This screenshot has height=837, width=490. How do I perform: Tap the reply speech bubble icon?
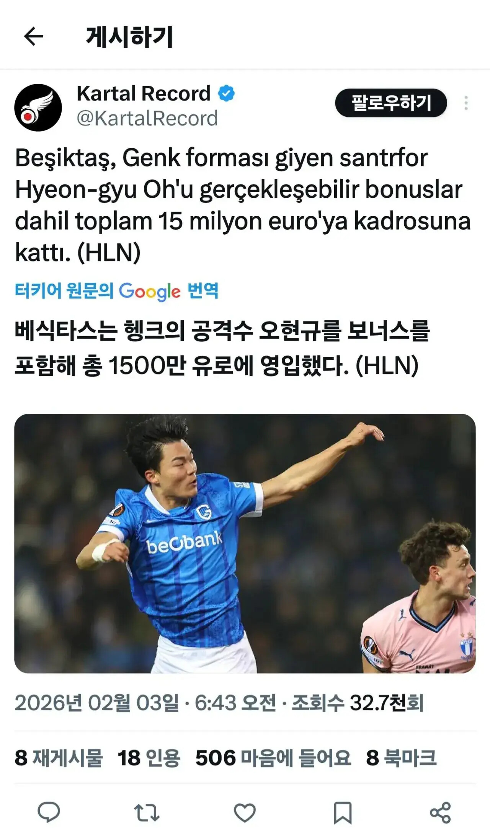point(49,812)
